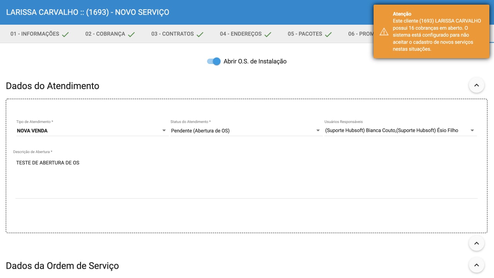The width and height of the screenshot is (494, 278).
Task: Click the Dados do Atendimento section heading
Action: [52, 86]
